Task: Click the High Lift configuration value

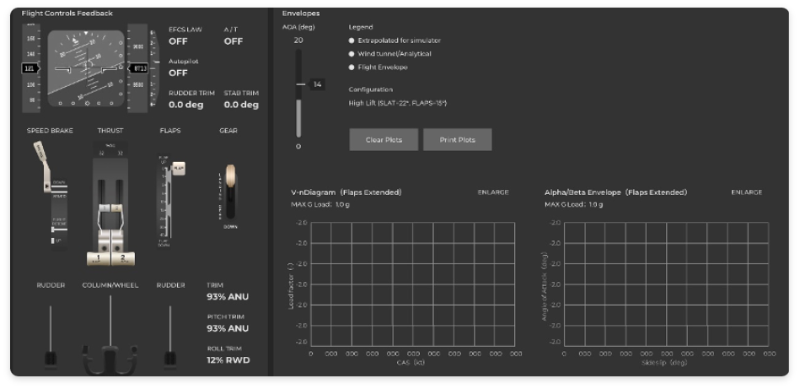Action: 397,103
